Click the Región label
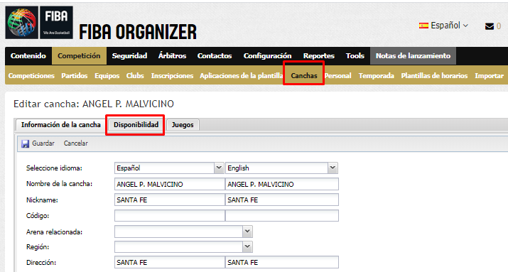 [x=38, y=246]
